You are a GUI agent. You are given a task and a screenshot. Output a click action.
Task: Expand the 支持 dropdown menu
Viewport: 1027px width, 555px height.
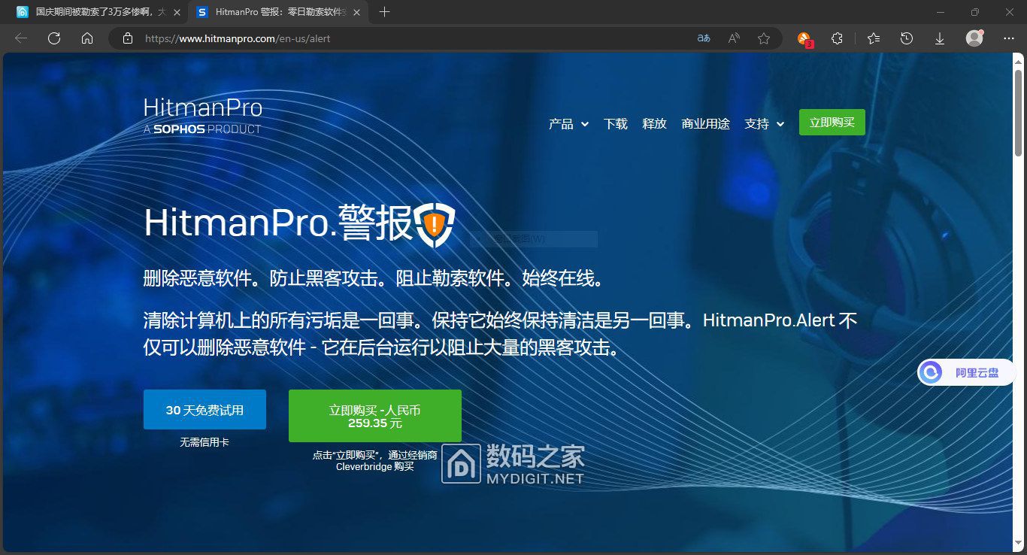tap(764, 124)
